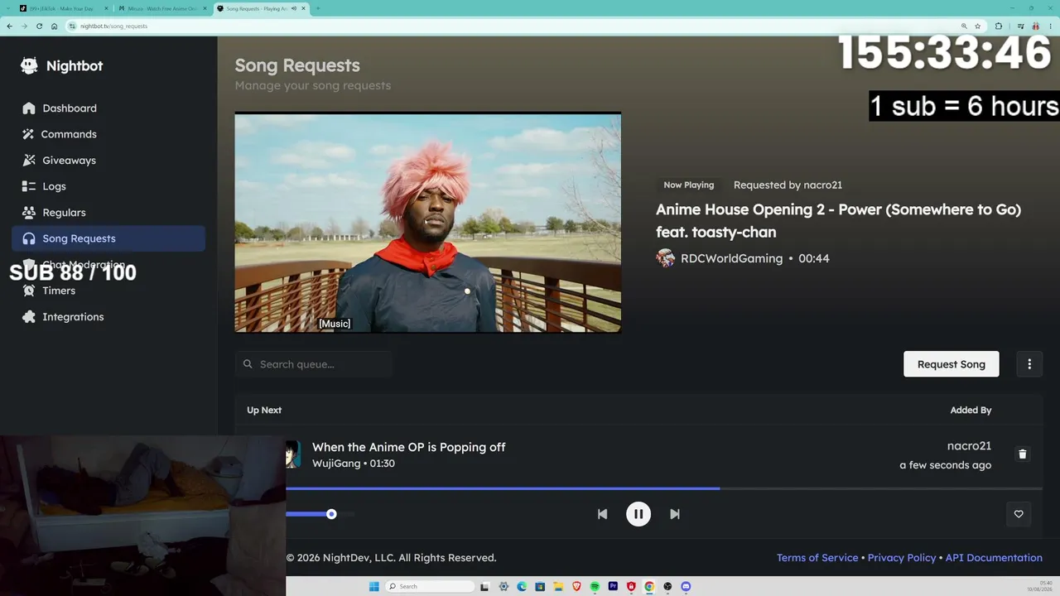Close the Miruro browser tab

205,8
